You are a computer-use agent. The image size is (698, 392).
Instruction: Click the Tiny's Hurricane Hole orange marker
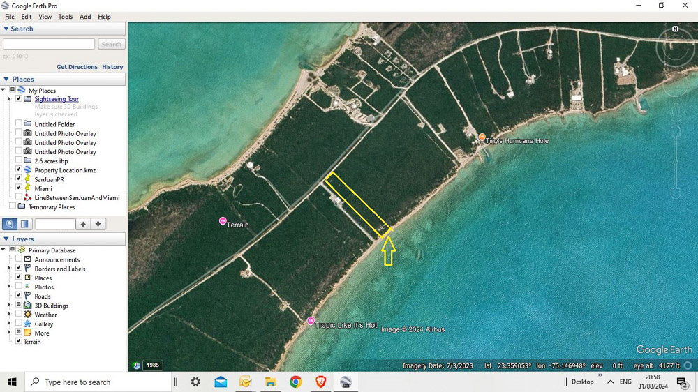(x=482, y=137)
